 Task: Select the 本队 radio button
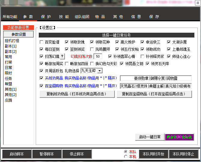[x=126, y=152]
